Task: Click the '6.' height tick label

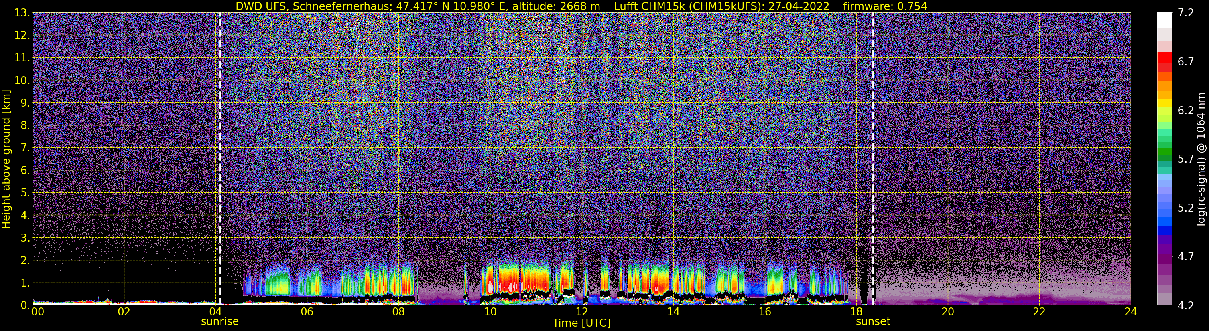Action: click(25, 170)
